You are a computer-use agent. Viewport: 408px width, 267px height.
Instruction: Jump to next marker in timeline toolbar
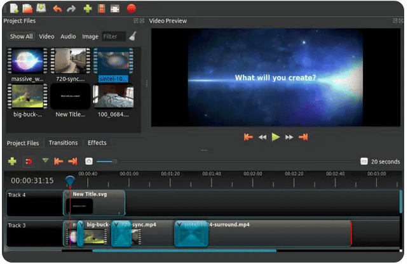(x=72, y=161)
